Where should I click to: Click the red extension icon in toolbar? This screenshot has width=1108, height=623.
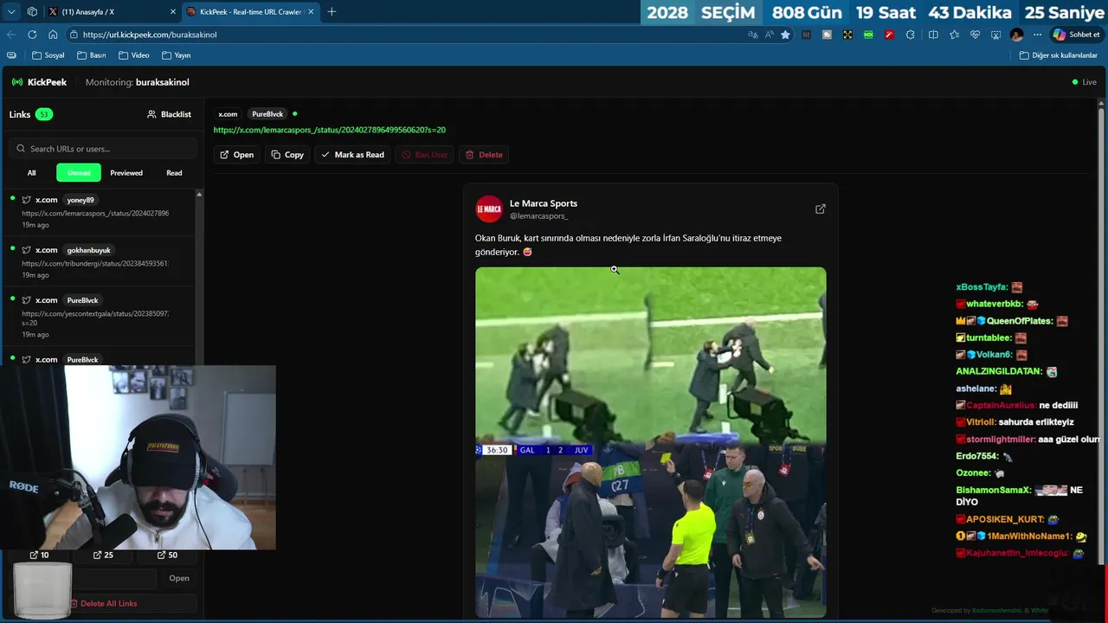(889, 35)
